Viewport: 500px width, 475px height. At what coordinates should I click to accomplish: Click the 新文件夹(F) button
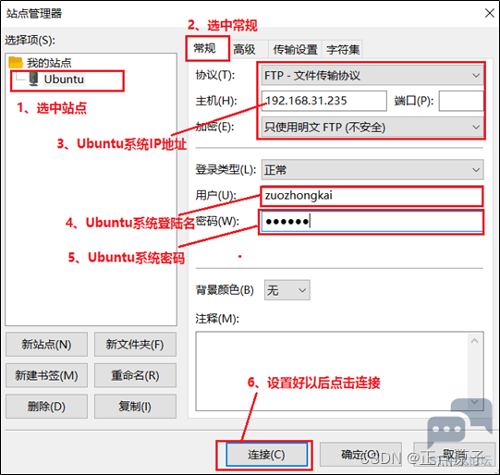click(x=135, y=345)
